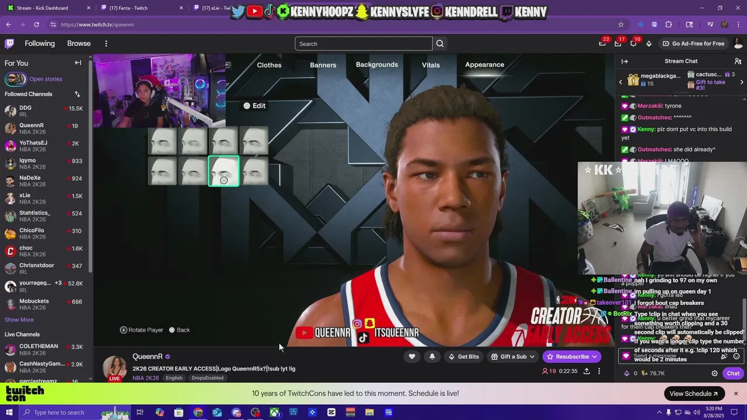The width and height of the screenshot is (747, 420).
Task: Open Chrome three-dot menu
Action: (738, 24)
